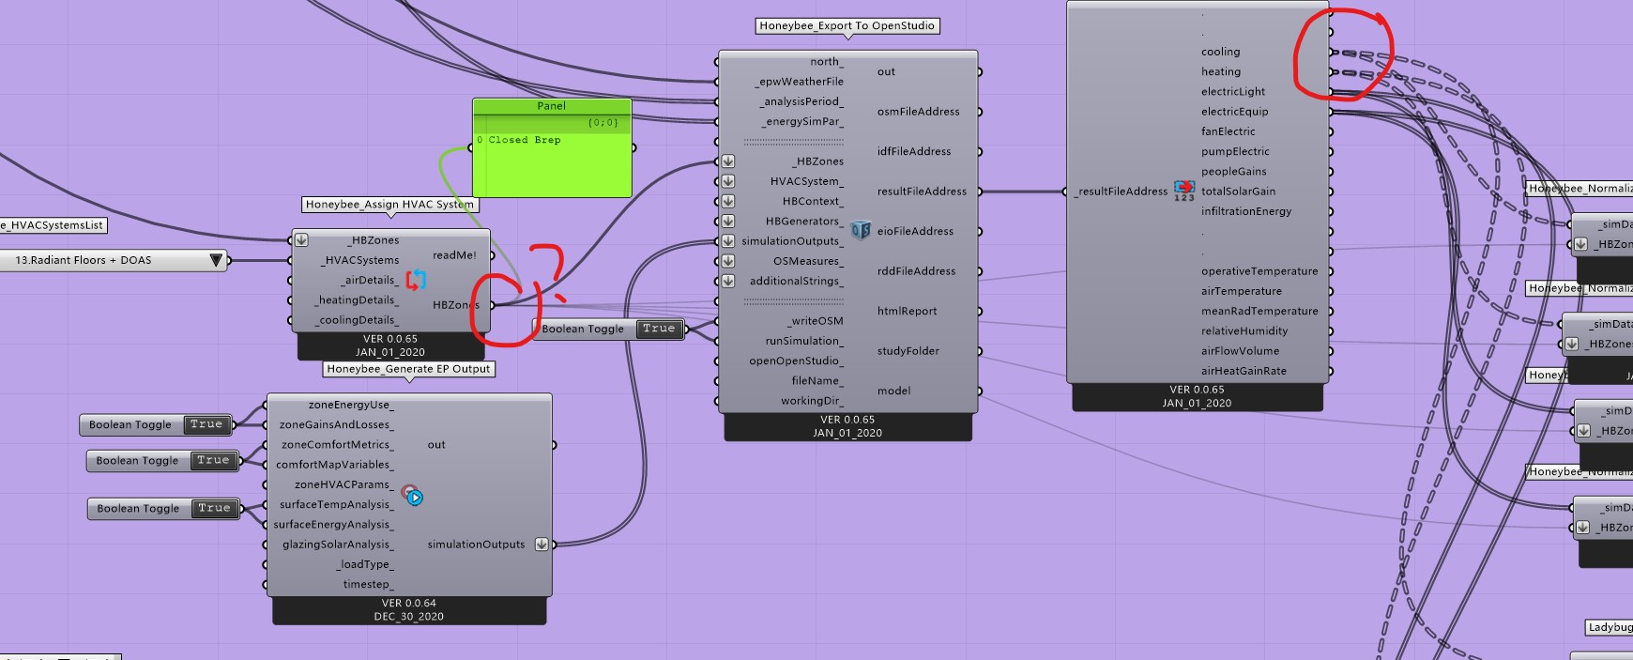Viewport: 1633px width, 660px height.
Task: Click the Generate EP Output component icon
Action: point(412,495)
